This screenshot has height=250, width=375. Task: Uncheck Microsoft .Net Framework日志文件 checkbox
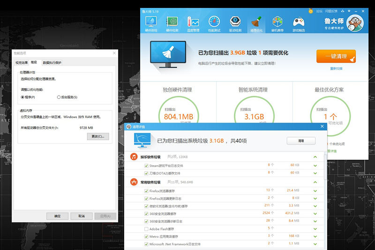[146, 244]
